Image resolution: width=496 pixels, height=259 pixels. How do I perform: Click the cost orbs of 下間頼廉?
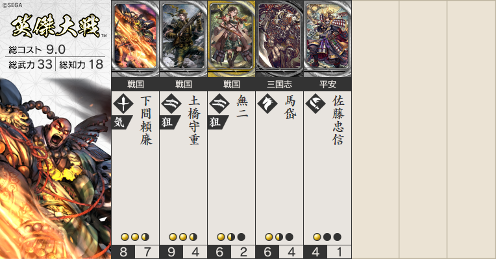tap(135, 237)
